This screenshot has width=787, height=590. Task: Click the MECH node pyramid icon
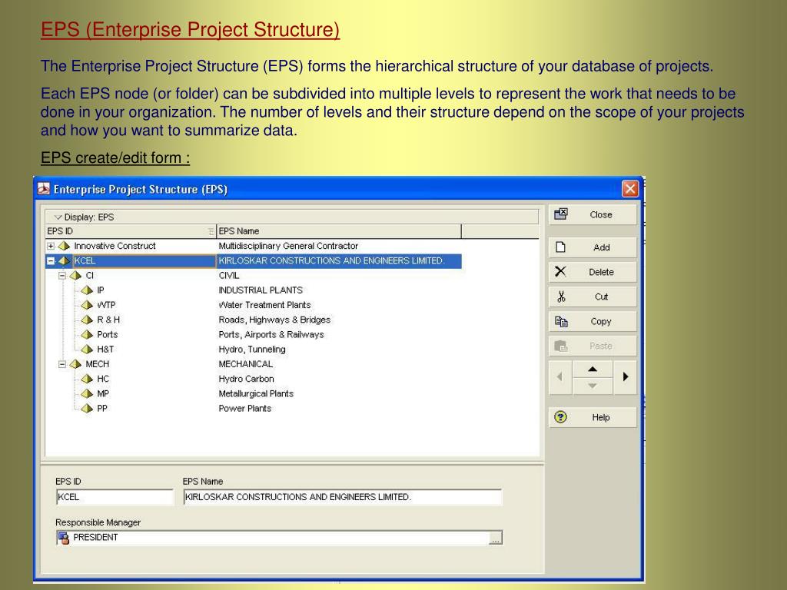coord(75,364)
